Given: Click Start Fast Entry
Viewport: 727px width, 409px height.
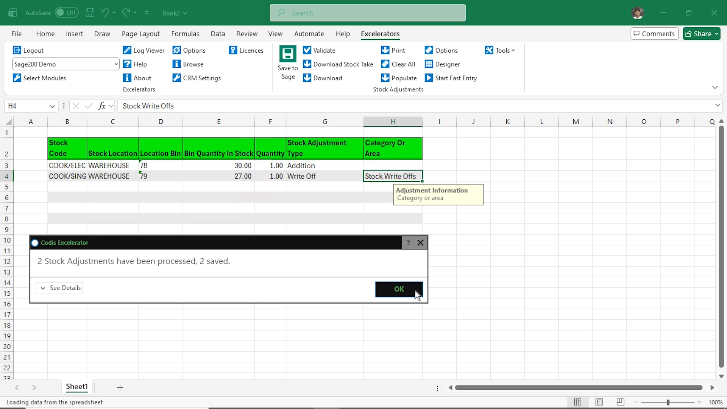Looking at the screenshot, I should [x=451, y=78].
